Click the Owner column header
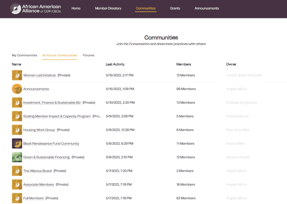The height and width of the screenshot is (204, 287). pyautogui.click(x=231, y=64)
